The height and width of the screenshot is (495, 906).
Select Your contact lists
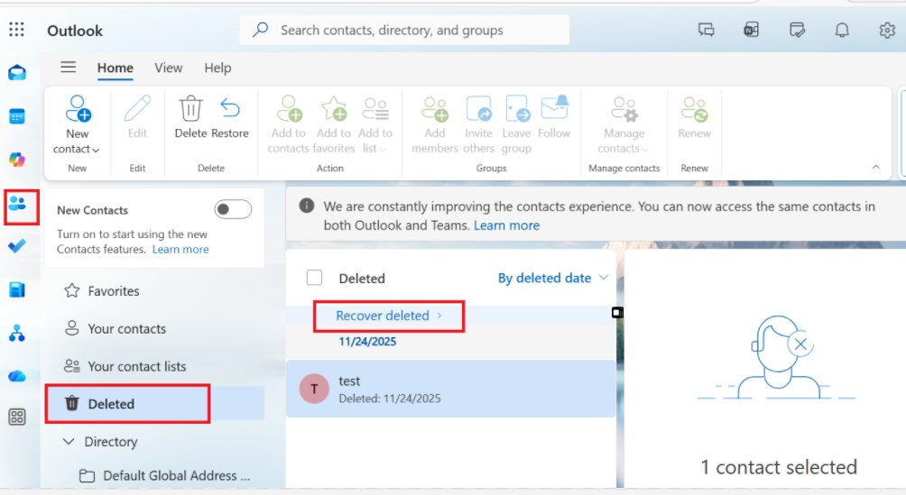pos(155,366)
